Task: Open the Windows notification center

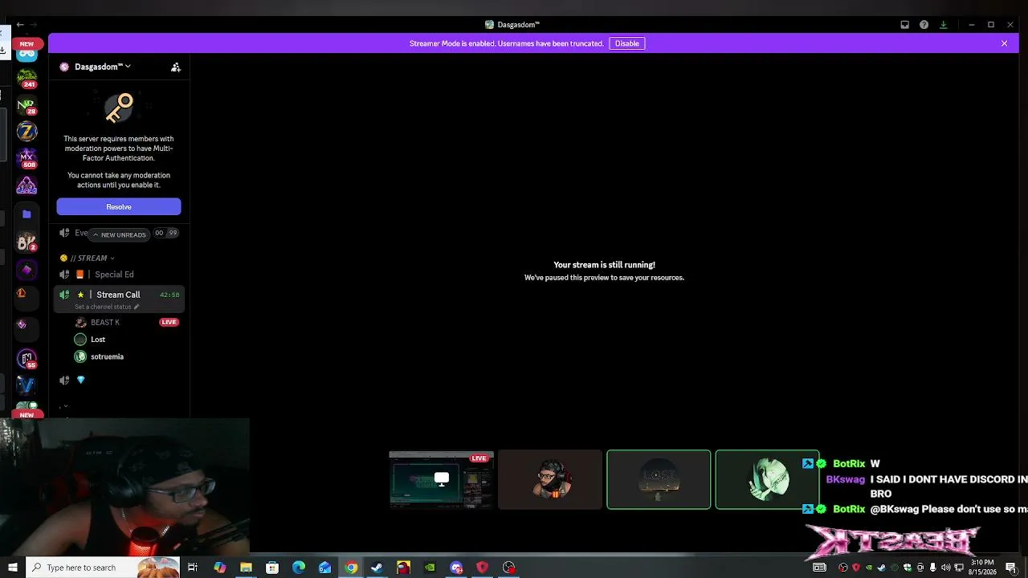Action: click(1011, 568)
